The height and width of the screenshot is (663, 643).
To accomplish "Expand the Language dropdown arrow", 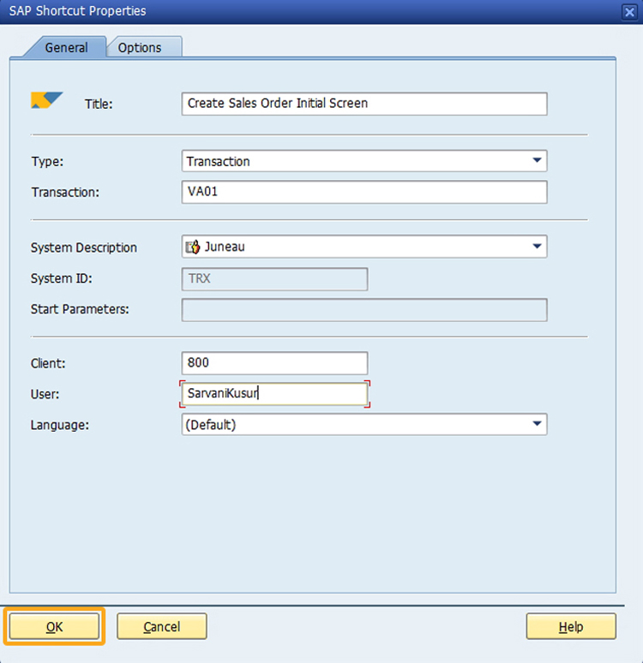I will (537, 423).
